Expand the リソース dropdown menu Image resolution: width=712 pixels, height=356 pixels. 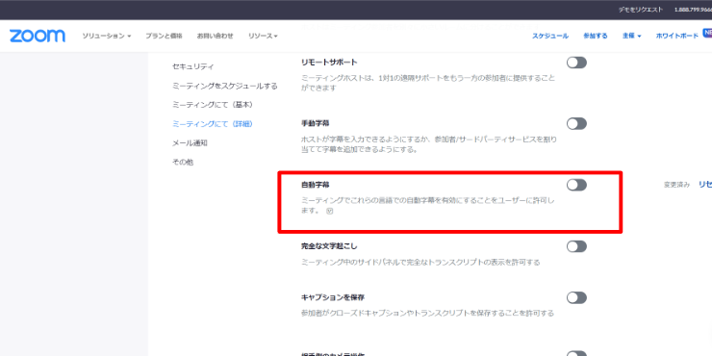click(x=263, y=36)
